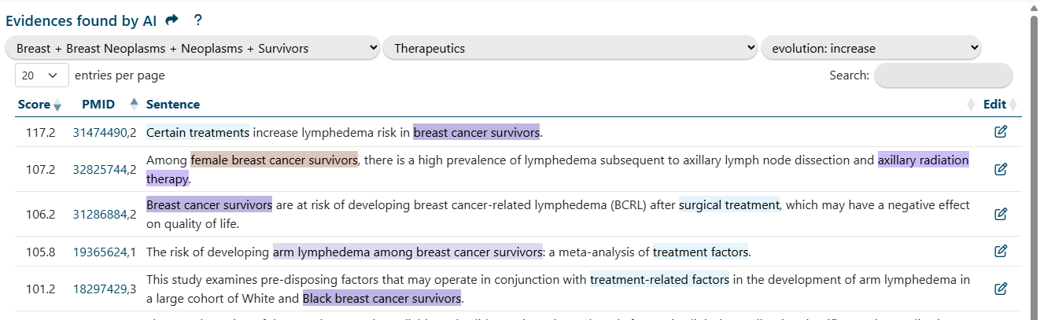
Task: Edit the sentence for PMID 18297429
Action: (1001, 289)
